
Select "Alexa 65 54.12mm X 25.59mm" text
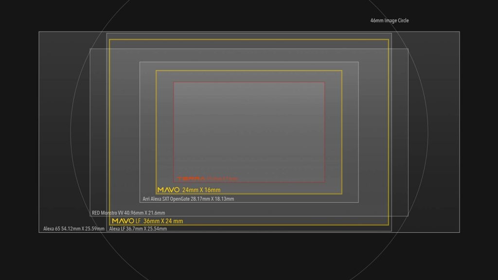(x=74, y=228)
